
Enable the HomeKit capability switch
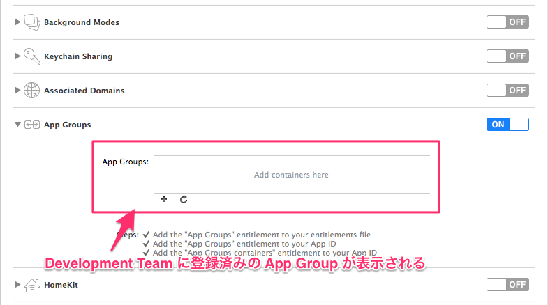click(508, 285)
